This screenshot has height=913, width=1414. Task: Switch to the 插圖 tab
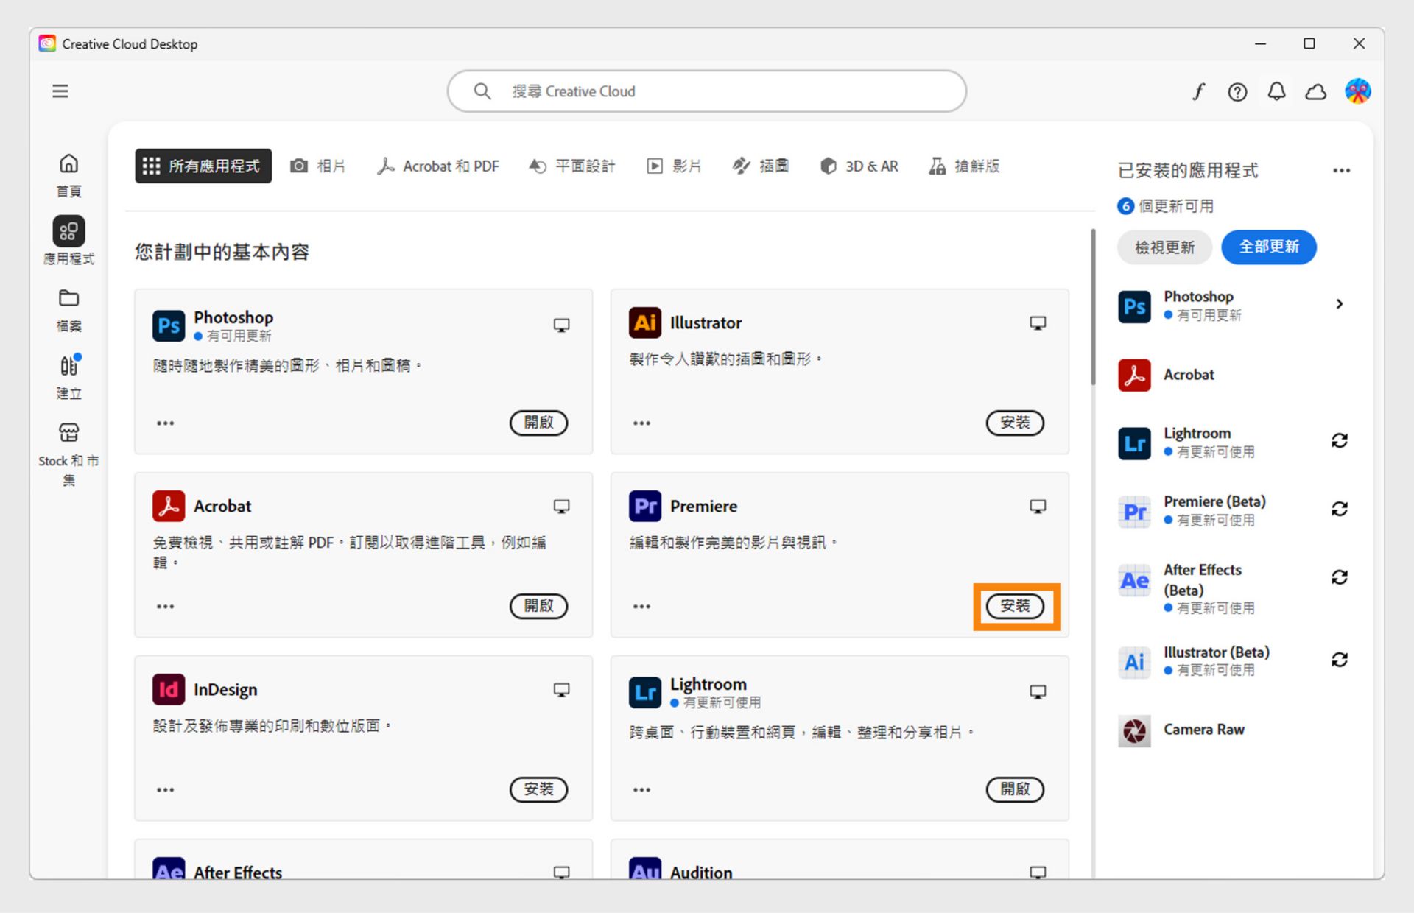coord(761,166)
